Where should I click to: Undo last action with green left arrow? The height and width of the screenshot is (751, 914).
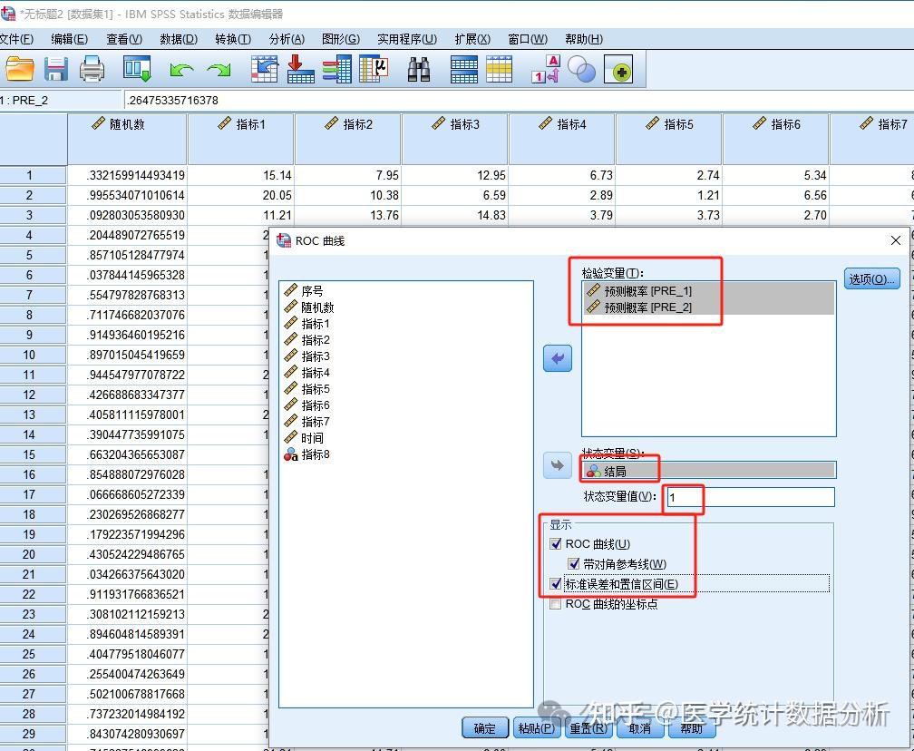(181, 70)
